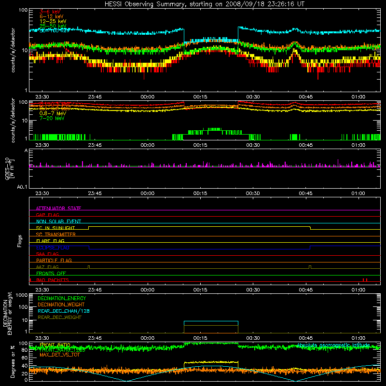Click the DECIMATION ENERGY or weight axis label

(x=7, y=313)
